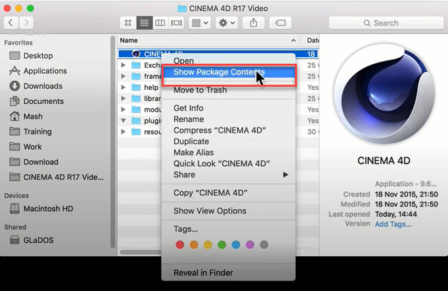Toggle the sort direction arrow
The height and width of the screenshot is (291, 448).
point(294,41)
